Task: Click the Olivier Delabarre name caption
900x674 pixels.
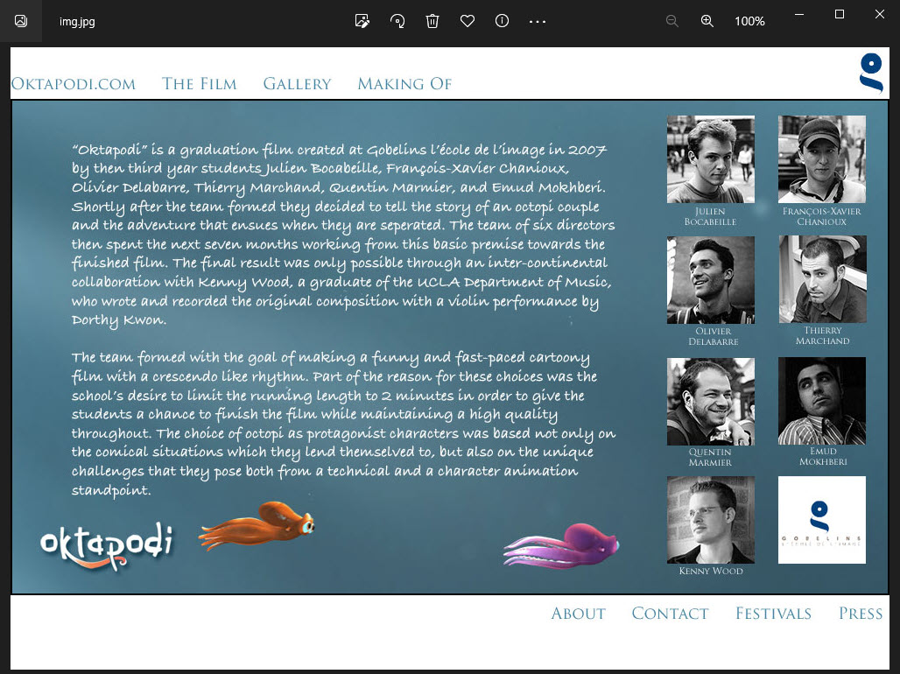Action: pos(714,336)
